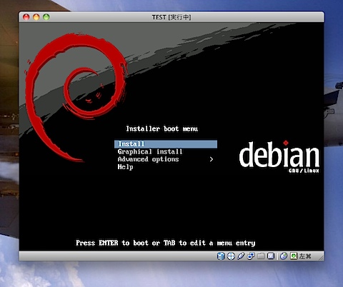Click the host key label 左⌘
The image size is (343, 287).
tap(305, 256)
